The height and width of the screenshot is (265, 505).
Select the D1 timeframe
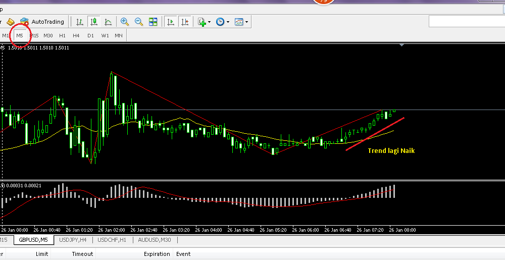pos(90,35)
